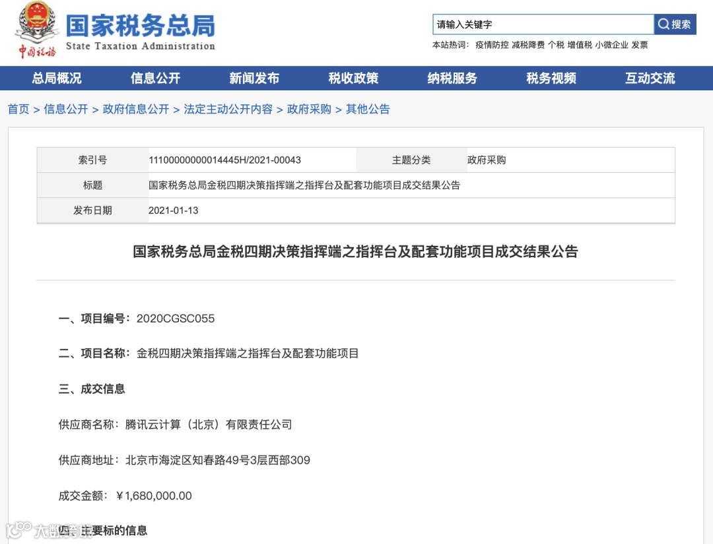Go to 政府信息公开 breadcrumb link
Screen dimensions: 713x544
[x=136, y=109]
